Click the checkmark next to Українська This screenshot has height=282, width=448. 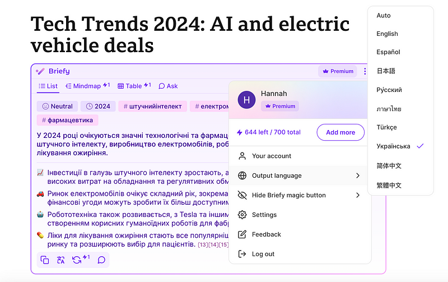[x=420, y=146]
